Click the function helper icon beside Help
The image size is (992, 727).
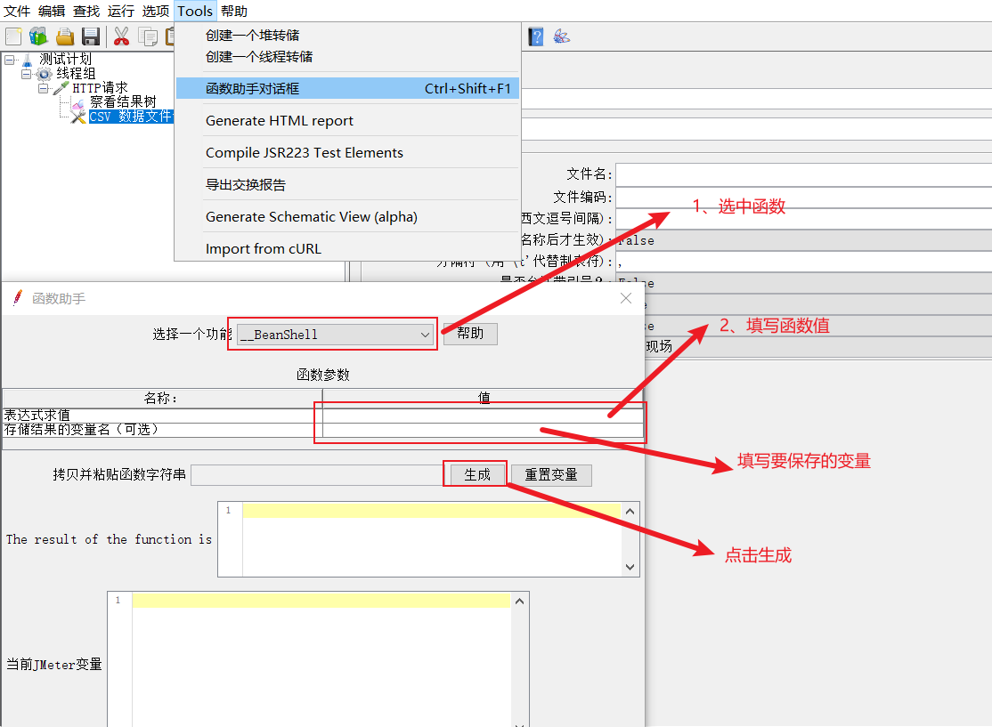(561, 36)
